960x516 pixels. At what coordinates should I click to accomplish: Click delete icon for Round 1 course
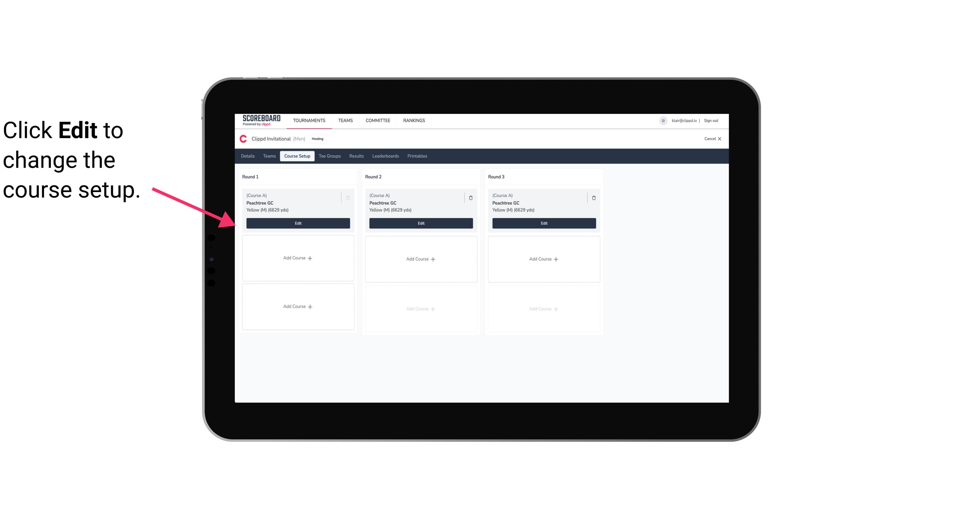click(x=347, y=198)
